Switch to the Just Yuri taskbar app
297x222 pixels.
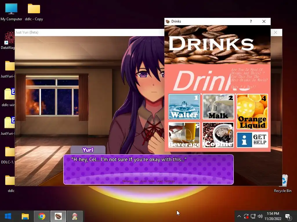point(75,216)
